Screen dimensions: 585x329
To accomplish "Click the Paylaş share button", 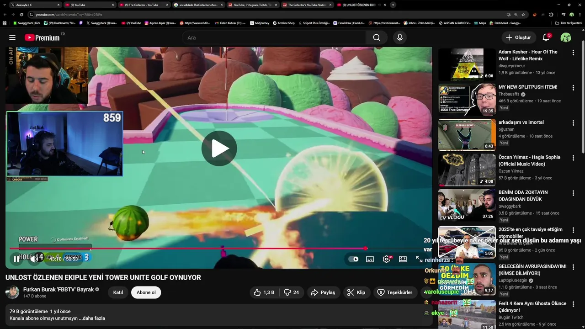I will (323, 292).
